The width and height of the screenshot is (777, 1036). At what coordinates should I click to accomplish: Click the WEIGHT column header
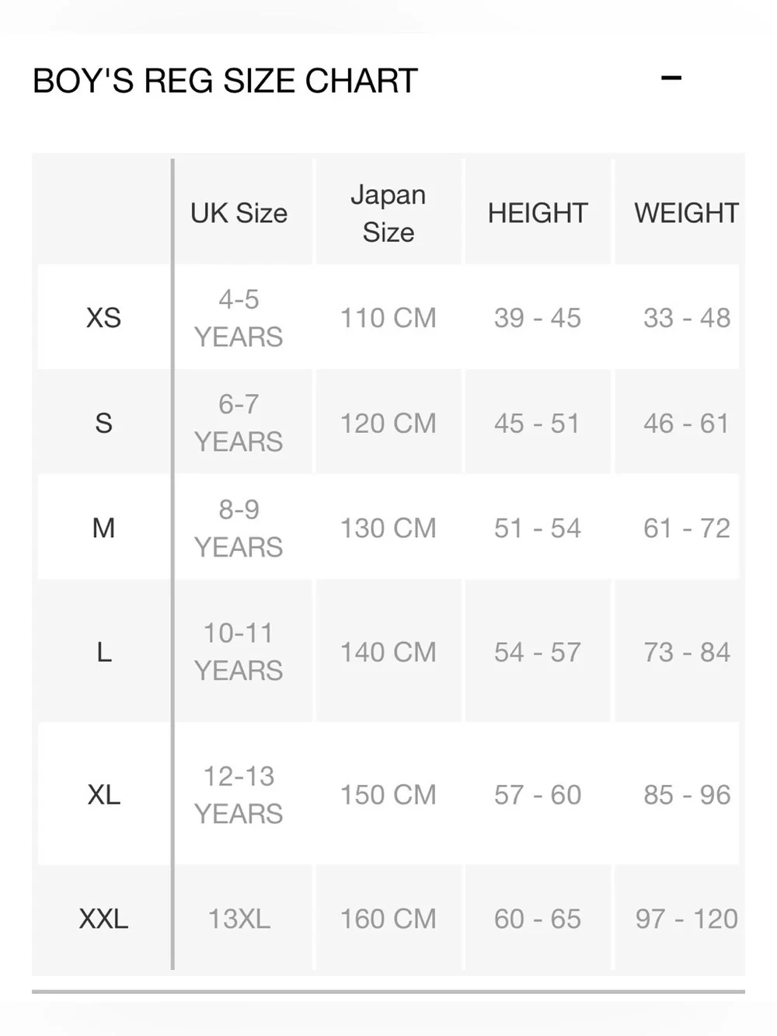tap(687, 213)
